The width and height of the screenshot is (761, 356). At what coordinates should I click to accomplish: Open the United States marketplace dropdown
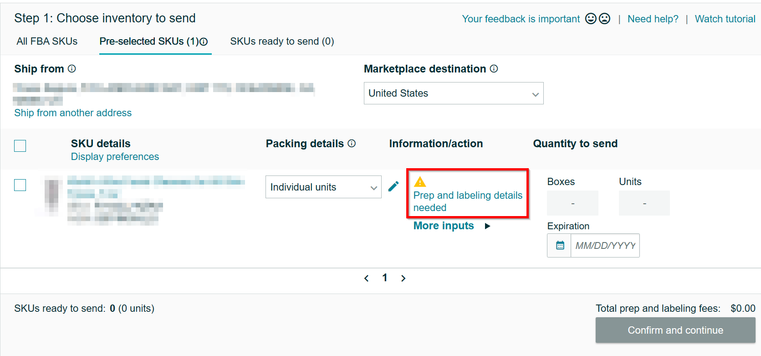(x=453, y=93)
